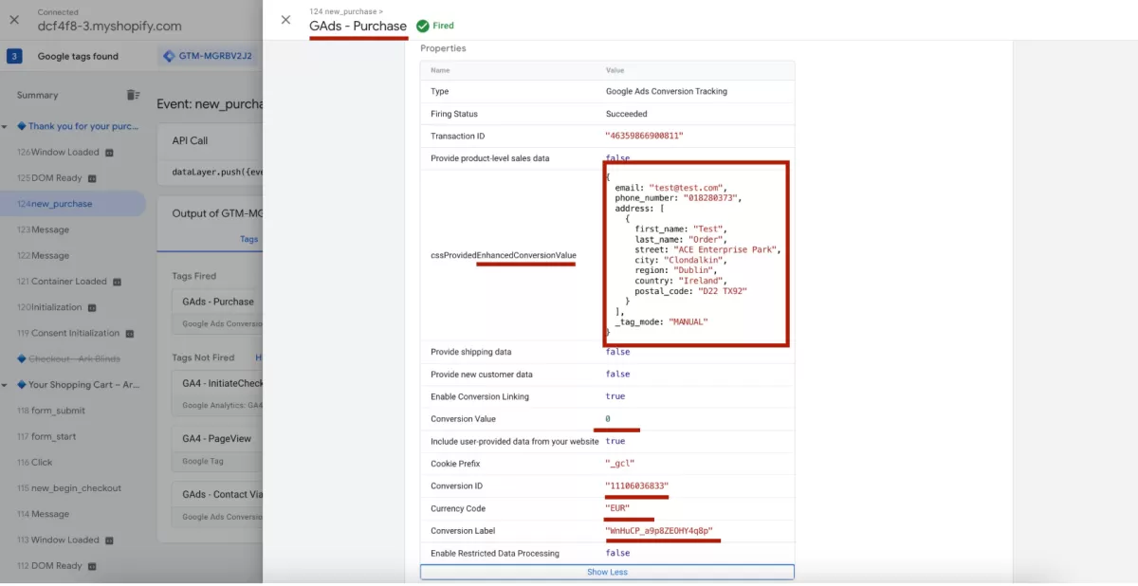This screenshot has height=586, width=1138.
Task: Select the 115 new_begin_checkout event
Action: tap(68, 488)
